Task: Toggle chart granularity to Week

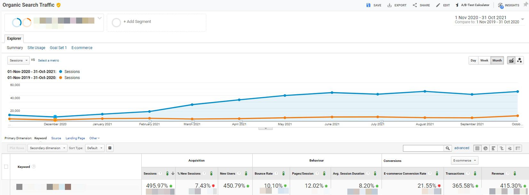Action: [484, 61]
